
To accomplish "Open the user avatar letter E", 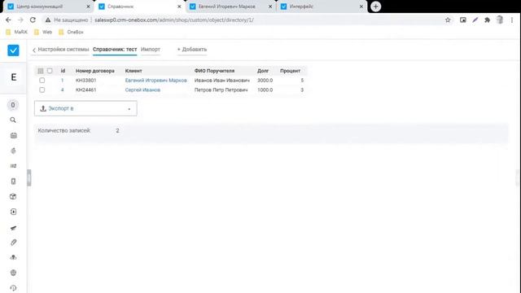I will point(13,77).
